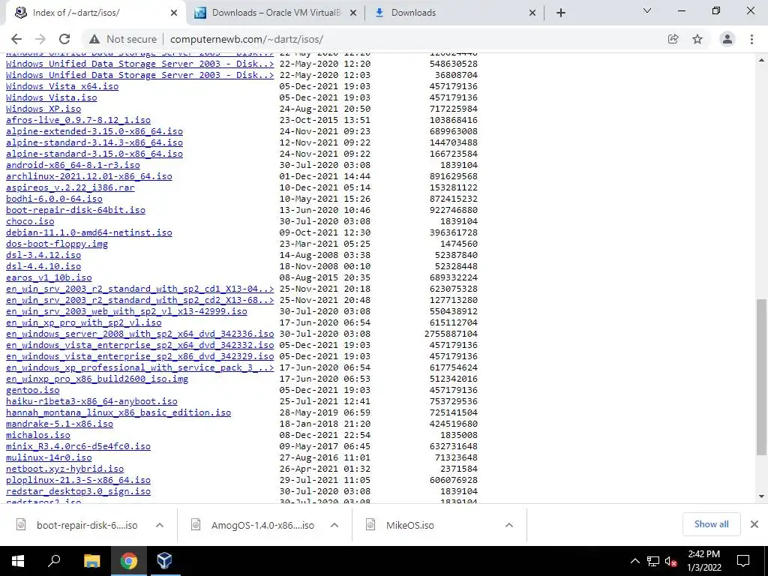The height and width of the screenshot is (576, 768).
Task: Download Windows Vista x64.iso
Action: (x=62, y=86)
